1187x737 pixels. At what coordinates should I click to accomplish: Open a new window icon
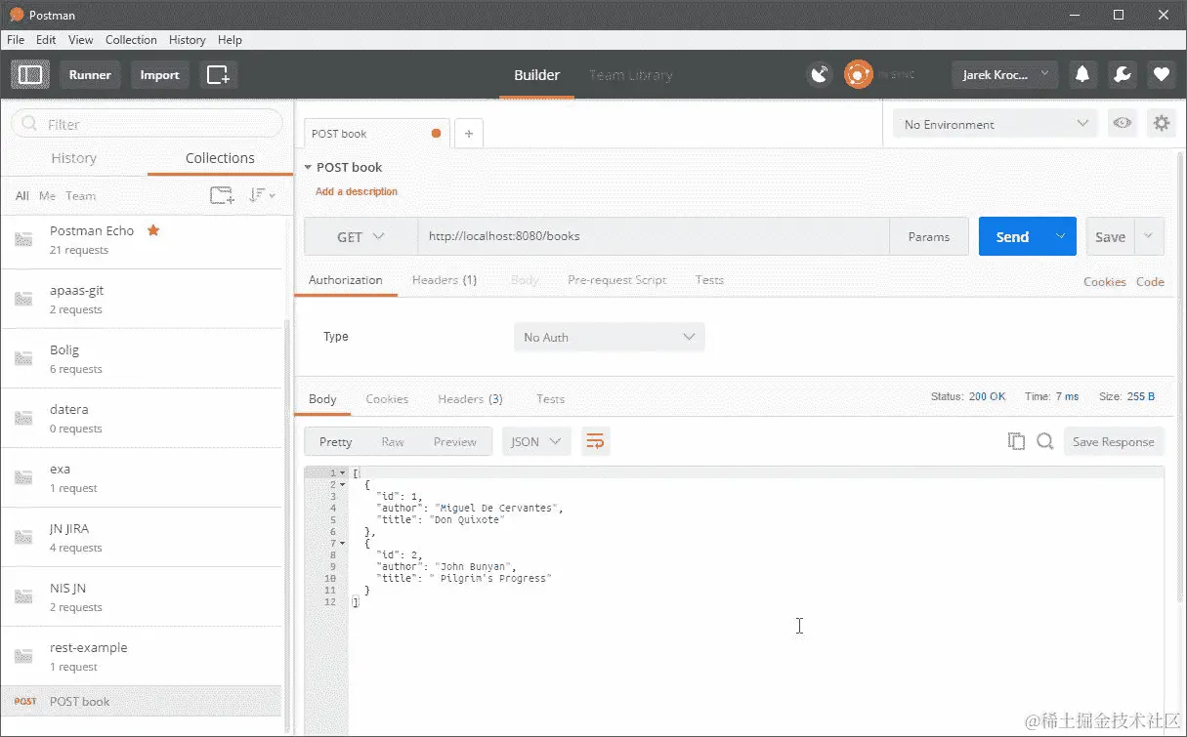coord(219,75)
